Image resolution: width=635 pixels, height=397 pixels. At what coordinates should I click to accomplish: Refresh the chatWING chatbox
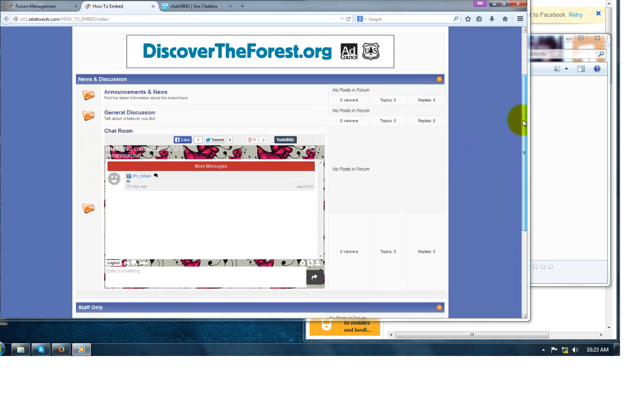pyautogui.click(x=313, y=149)
